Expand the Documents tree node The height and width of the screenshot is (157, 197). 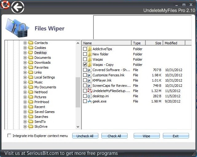point(25,58)
